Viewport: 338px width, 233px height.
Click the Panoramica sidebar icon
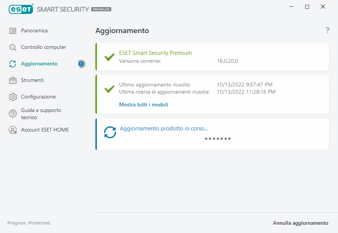pos(13,31)
